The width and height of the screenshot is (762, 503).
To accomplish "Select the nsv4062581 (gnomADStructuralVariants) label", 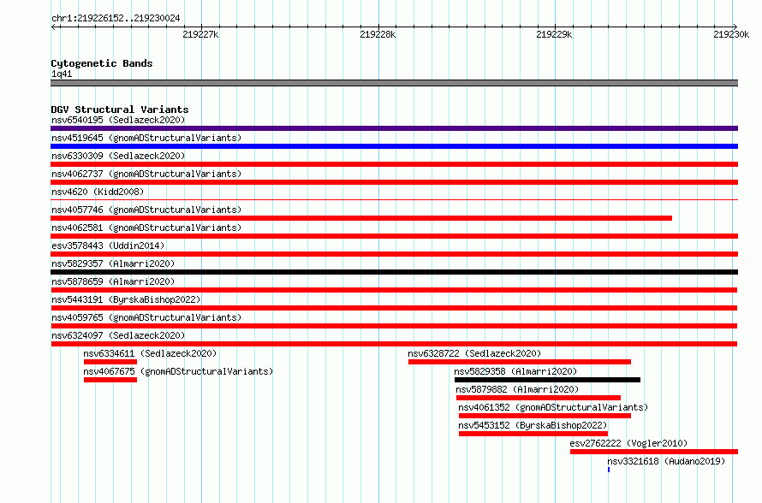I will 146,228.
